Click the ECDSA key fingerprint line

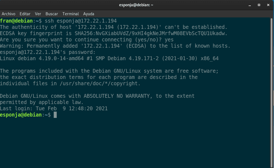tap(114, 33)
